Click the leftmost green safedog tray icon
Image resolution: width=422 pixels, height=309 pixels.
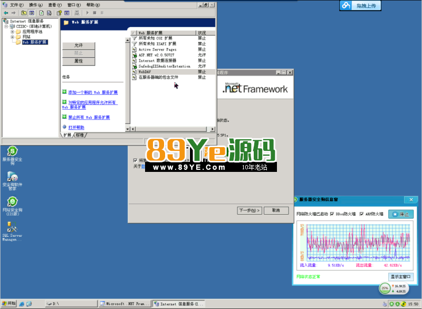tap(391, 304)
